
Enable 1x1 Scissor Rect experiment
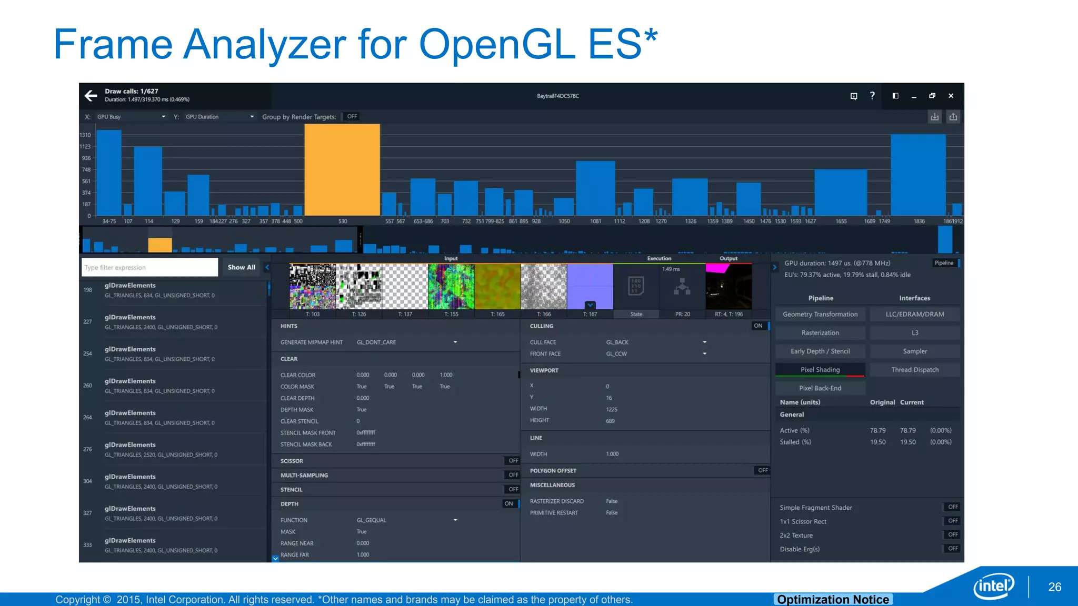pos(952,521)
